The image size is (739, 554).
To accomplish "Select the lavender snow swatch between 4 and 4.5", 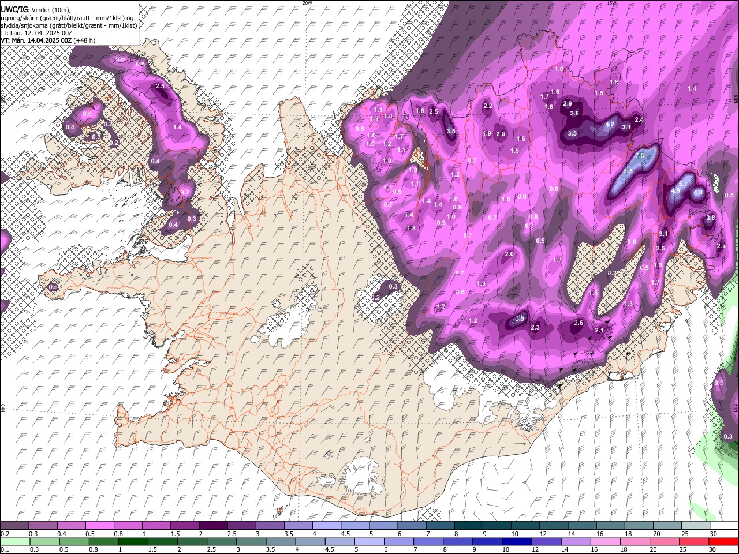I will coord(327,526).
